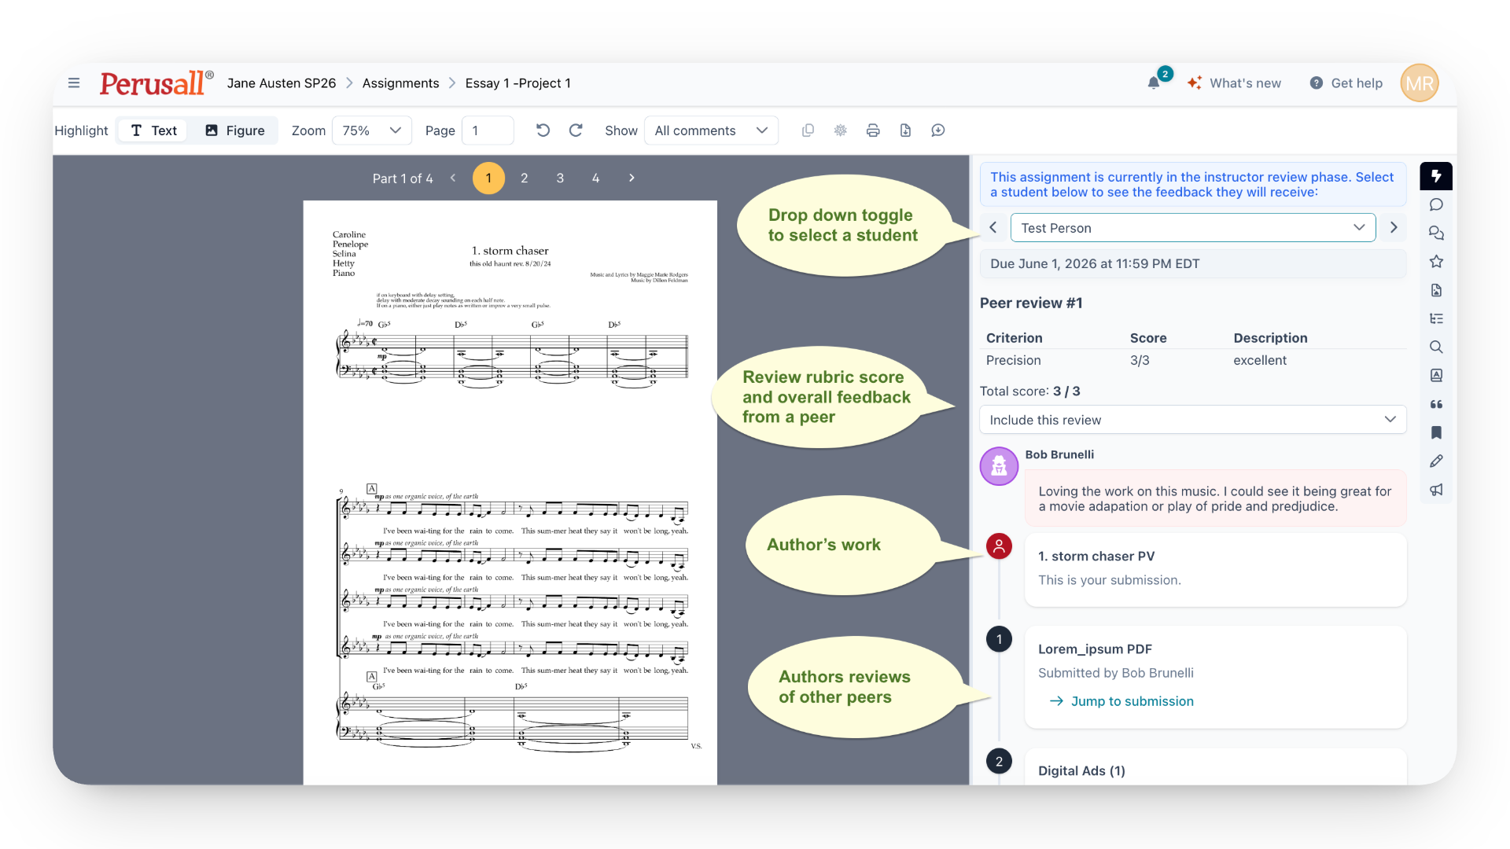This screenshot has width=1510, height=849.
Task: Open the outline list sidebar icon
Action: 1436,319
